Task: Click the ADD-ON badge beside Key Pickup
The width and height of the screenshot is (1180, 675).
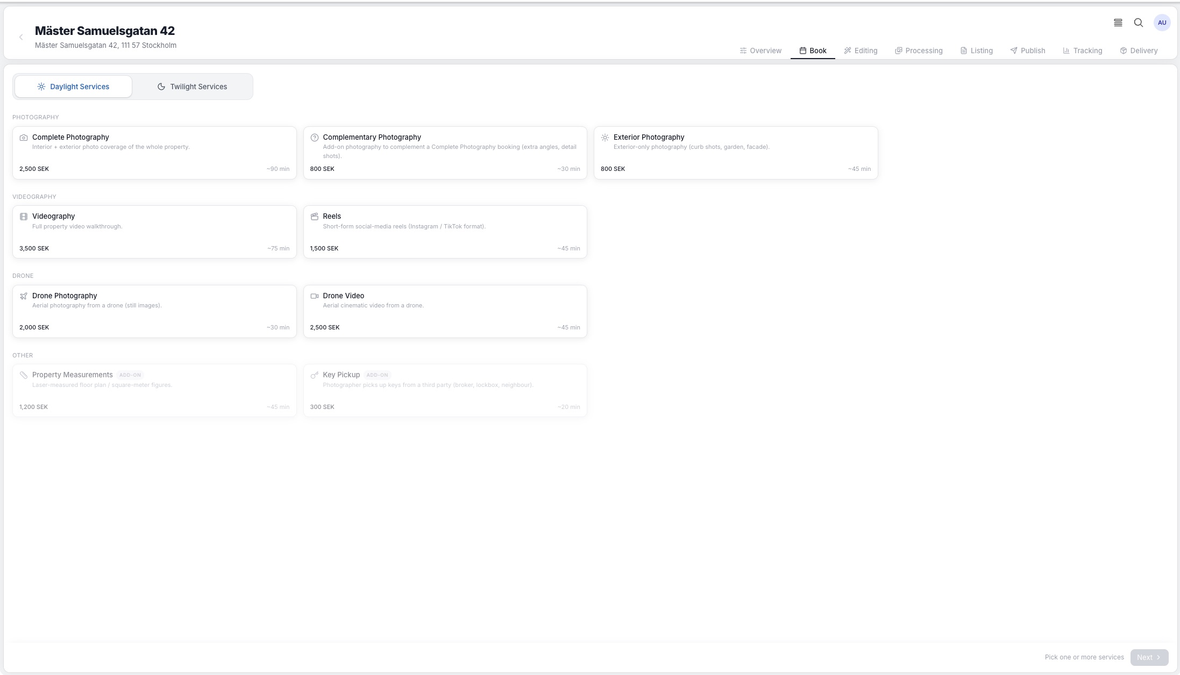Action: 377,375
